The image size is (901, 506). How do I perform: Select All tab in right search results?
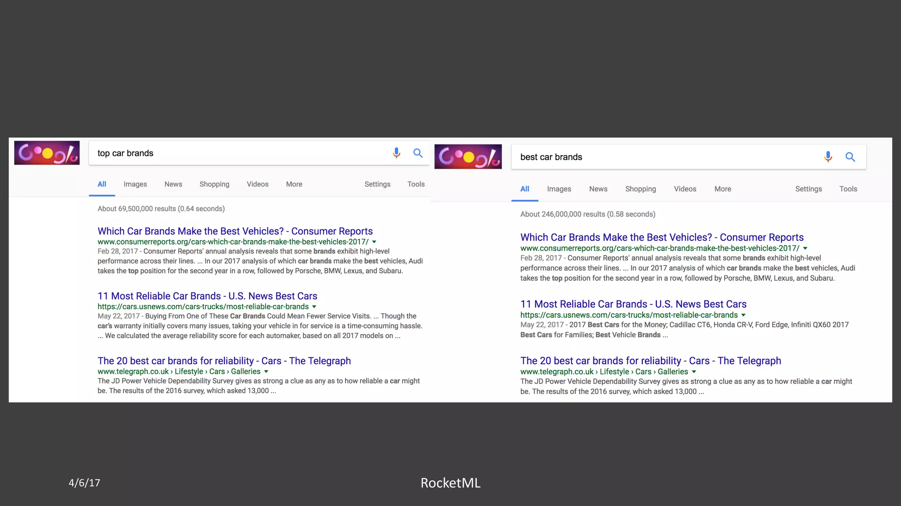(524, 189)
